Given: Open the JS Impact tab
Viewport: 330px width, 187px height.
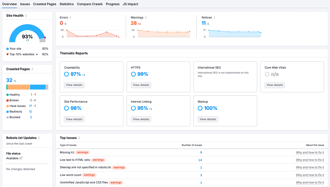Looking at the screenshot, I should coord(130,4).
